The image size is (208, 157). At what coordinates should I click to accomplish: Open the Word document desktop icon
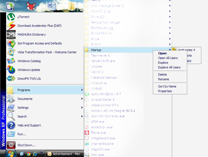[52, 6]
